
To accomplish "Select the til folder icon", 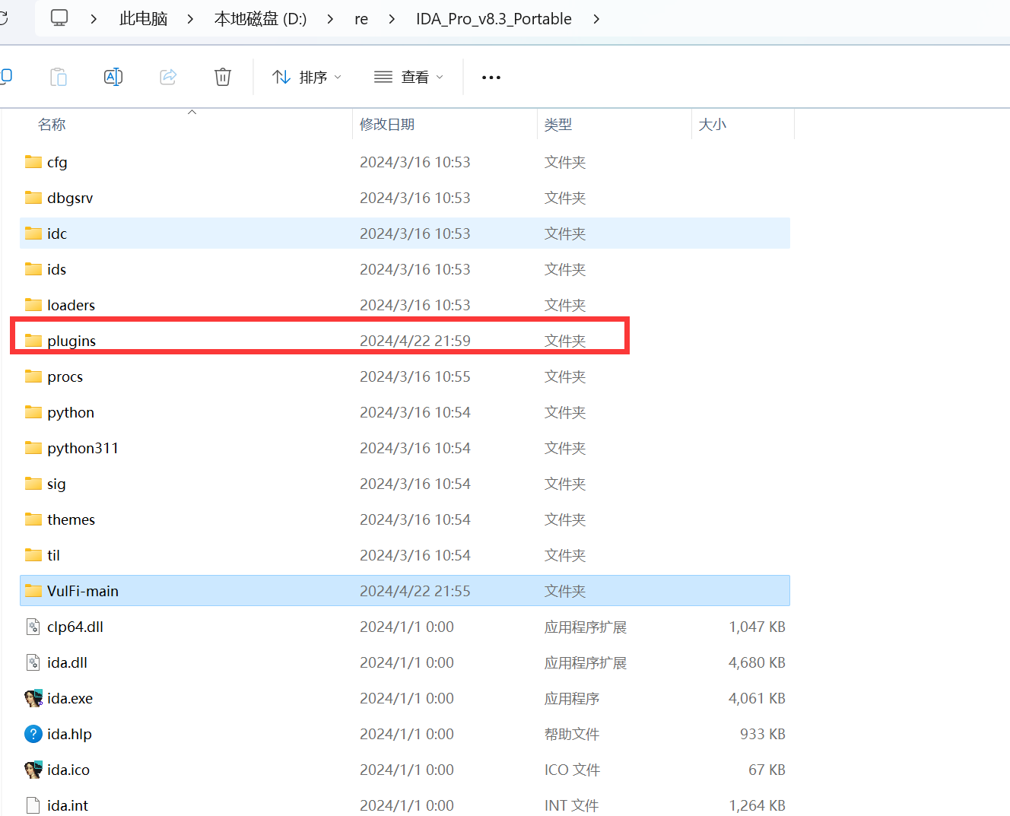I will pos(33,555).
